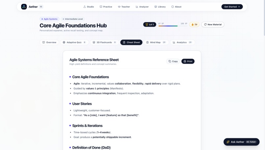The width and height of the screenshot is (265, 150).
Task: Click the 3D Flashcards layers icon
Action: [x=94, y=42]
